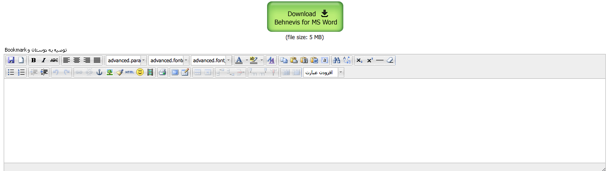Apply the text color button
The height and width of the screenshot is (171, 609).
(x=239, y=60)
